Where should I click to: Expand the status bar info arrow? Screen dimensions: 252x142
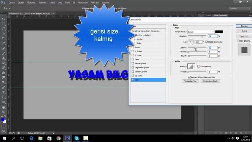point(54,133)
